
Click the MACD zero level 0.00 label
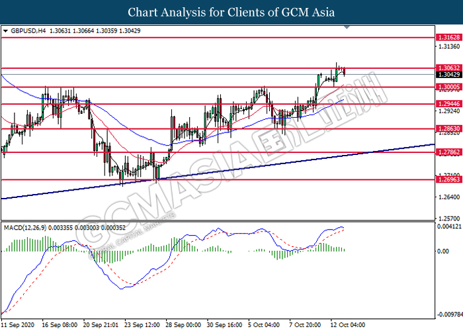click(443, 251)
